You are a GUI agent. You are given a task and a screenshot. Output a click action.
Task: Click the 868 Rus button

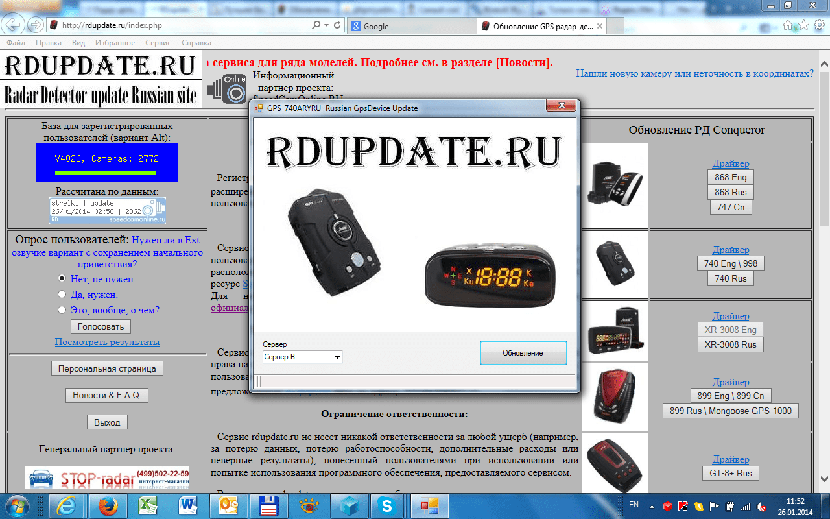pyautogui.click(x=731, y=192)
